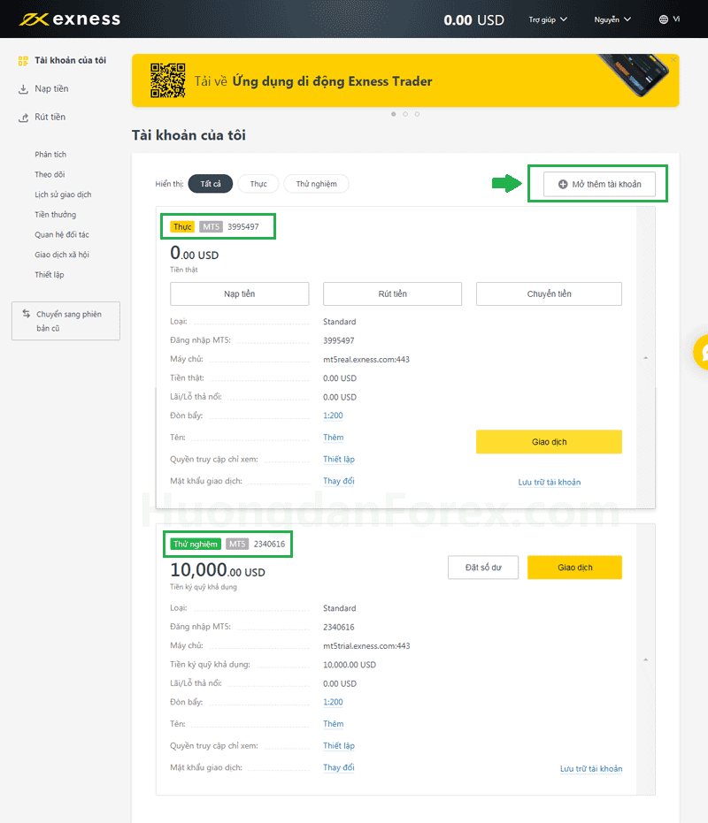Click the Nạp tiền deposit sidebar icon

pyautogui.click(x=23, y=89)
